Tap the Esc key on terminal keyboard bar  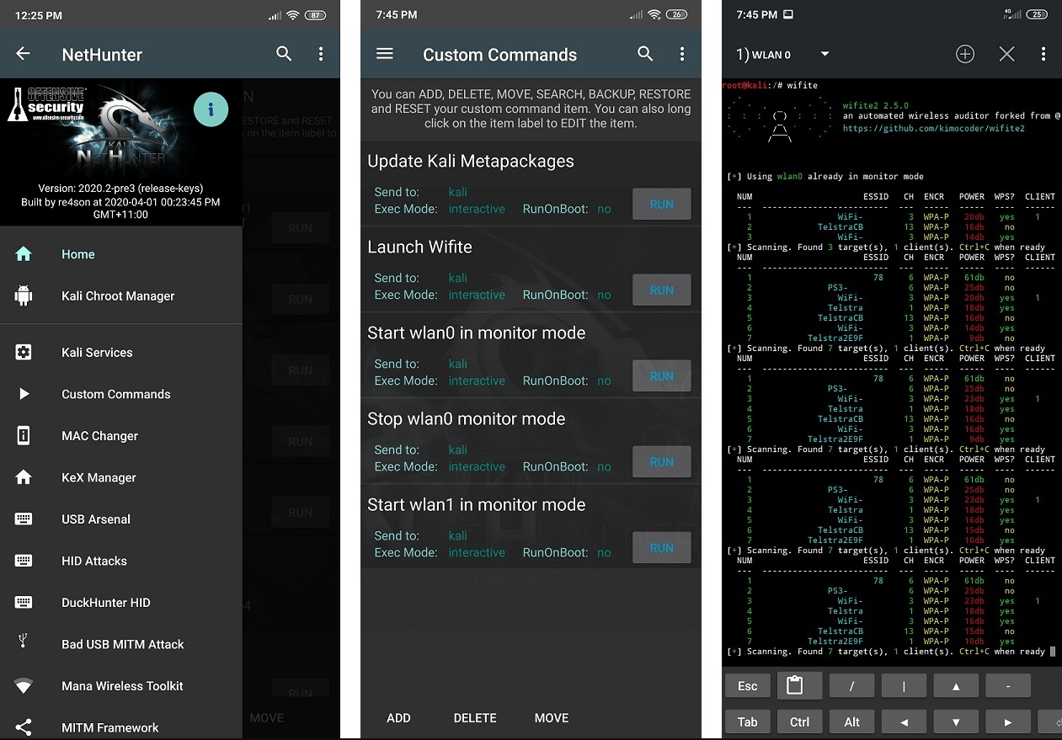[748, 686]
